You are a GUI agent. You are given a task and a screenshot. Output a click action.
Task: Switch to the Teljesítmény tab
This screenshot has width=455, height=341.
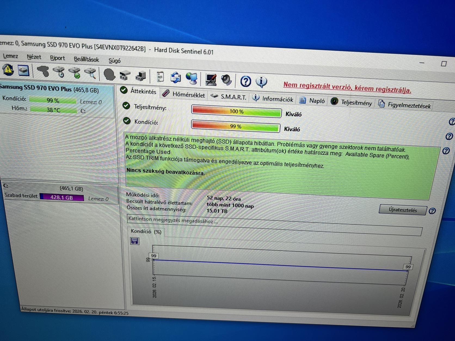point(351,102)
